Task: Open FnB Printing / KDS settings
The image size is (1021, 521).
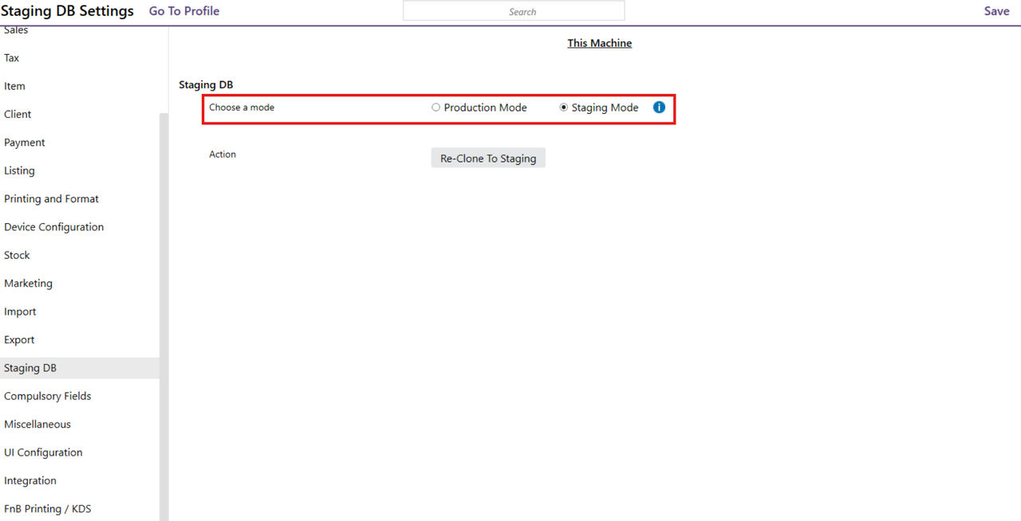Action: (47, 509)
